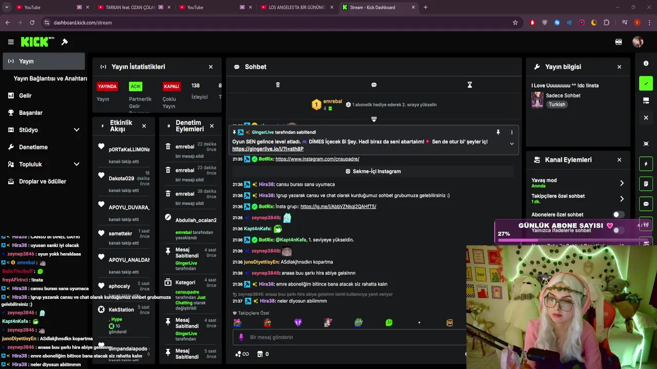This screenshot has width=657, height=369.
Task: Close the Yayın bilgisi panel
Action: (x=619, y=67)
